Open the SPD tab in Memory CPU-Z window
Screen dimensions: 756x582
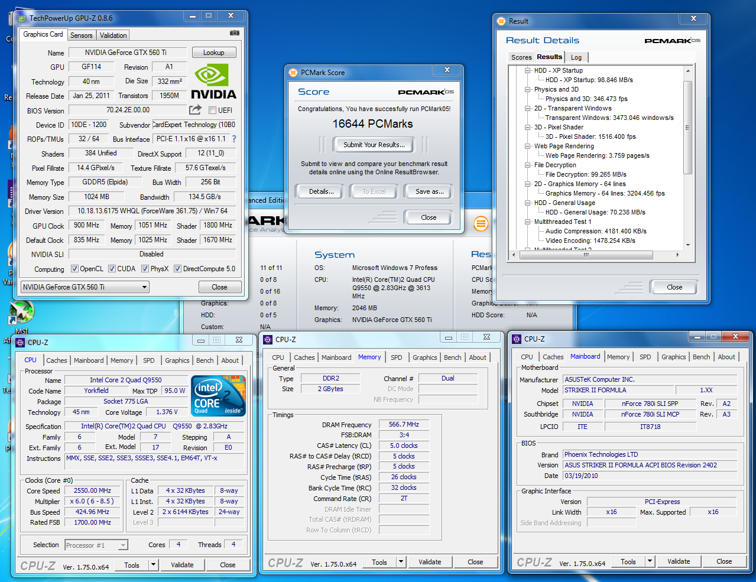tap(397, 357)
